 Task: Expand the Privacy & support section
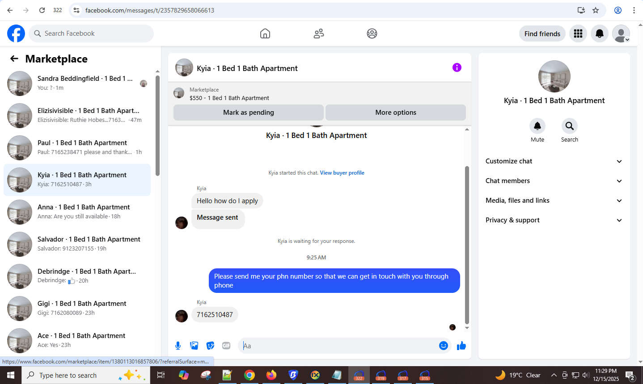554,220
